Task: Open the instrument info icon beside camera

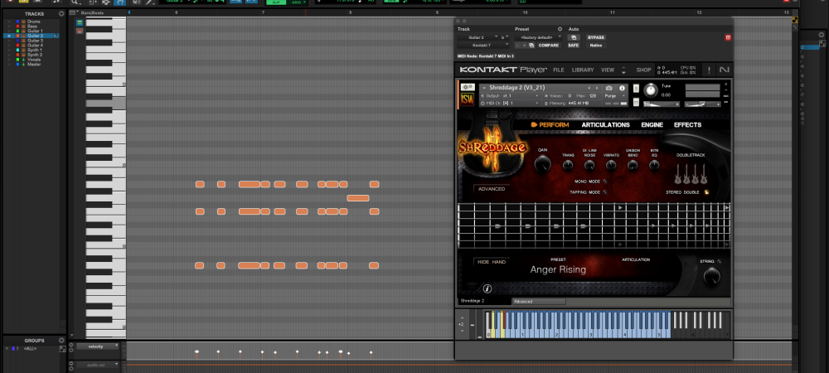Action: [622, 88]
